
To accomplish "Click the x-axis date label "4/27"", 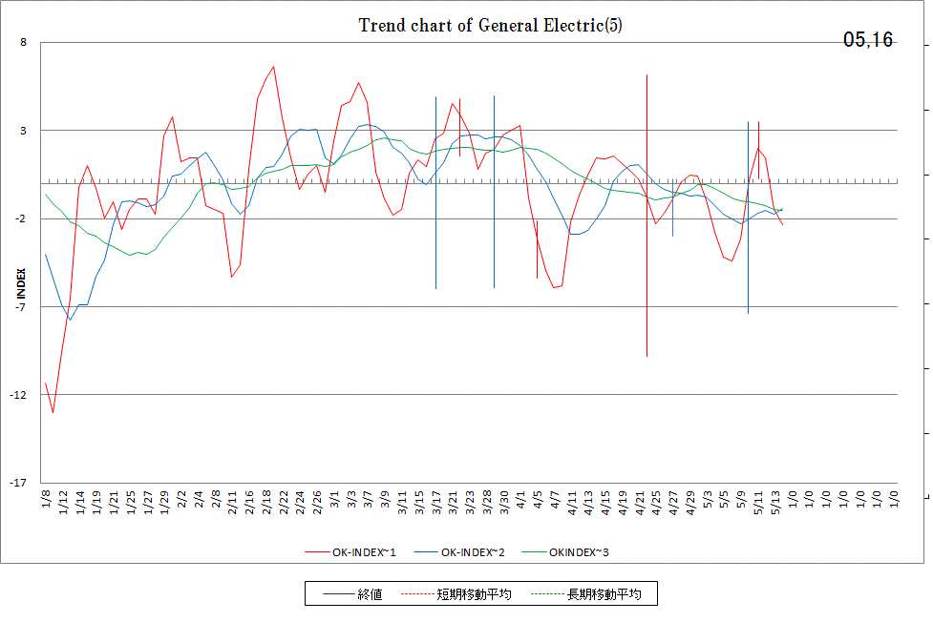I will point(673,503).
